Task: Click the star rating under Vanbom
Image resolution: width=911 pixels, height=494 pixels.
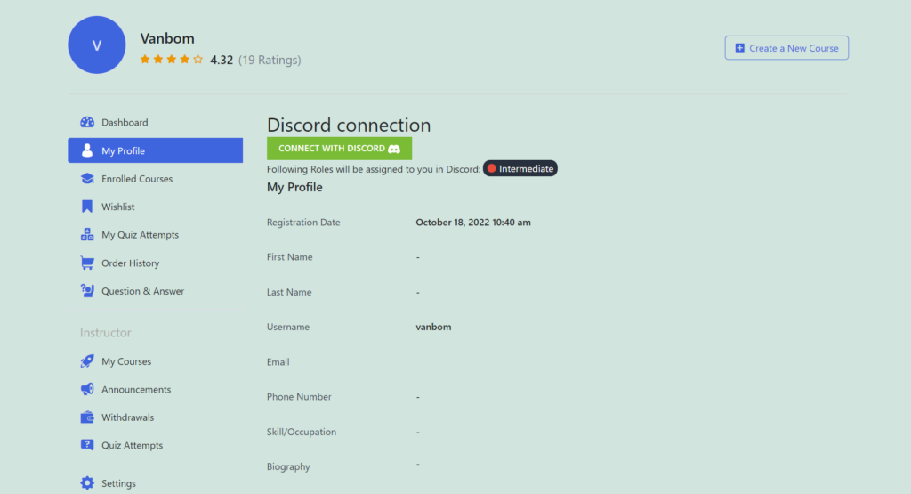Action: click(172, 60)
